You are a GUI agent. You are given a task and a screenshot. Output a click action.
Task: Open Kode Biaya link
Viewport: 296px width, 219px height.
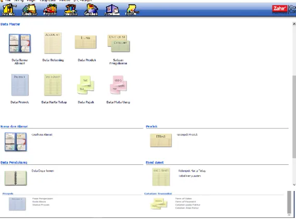pos(39,202)
